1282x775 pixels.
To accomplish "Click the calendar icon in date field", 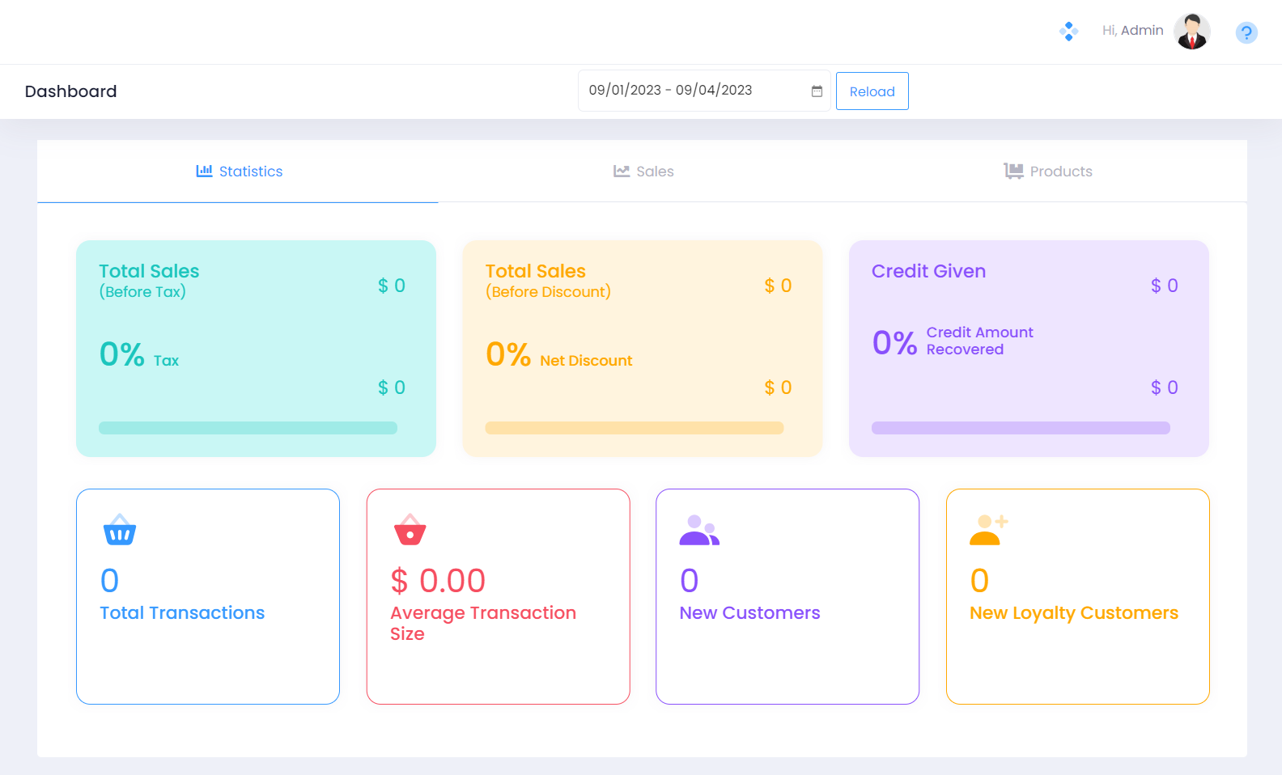I will tap(817, 91).
